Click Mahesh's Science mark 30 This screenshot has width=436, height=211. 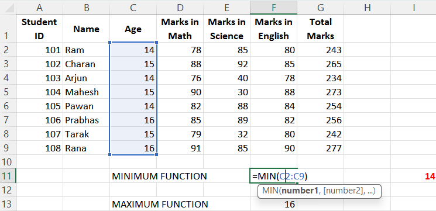coord(226,92)
